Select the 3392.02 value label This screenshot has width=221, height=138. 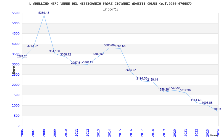[98, 54]
